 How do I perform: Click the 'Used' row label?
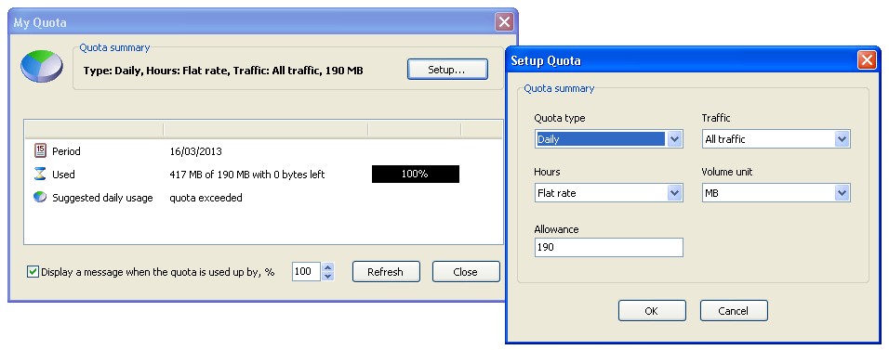[x=63, y=175]
